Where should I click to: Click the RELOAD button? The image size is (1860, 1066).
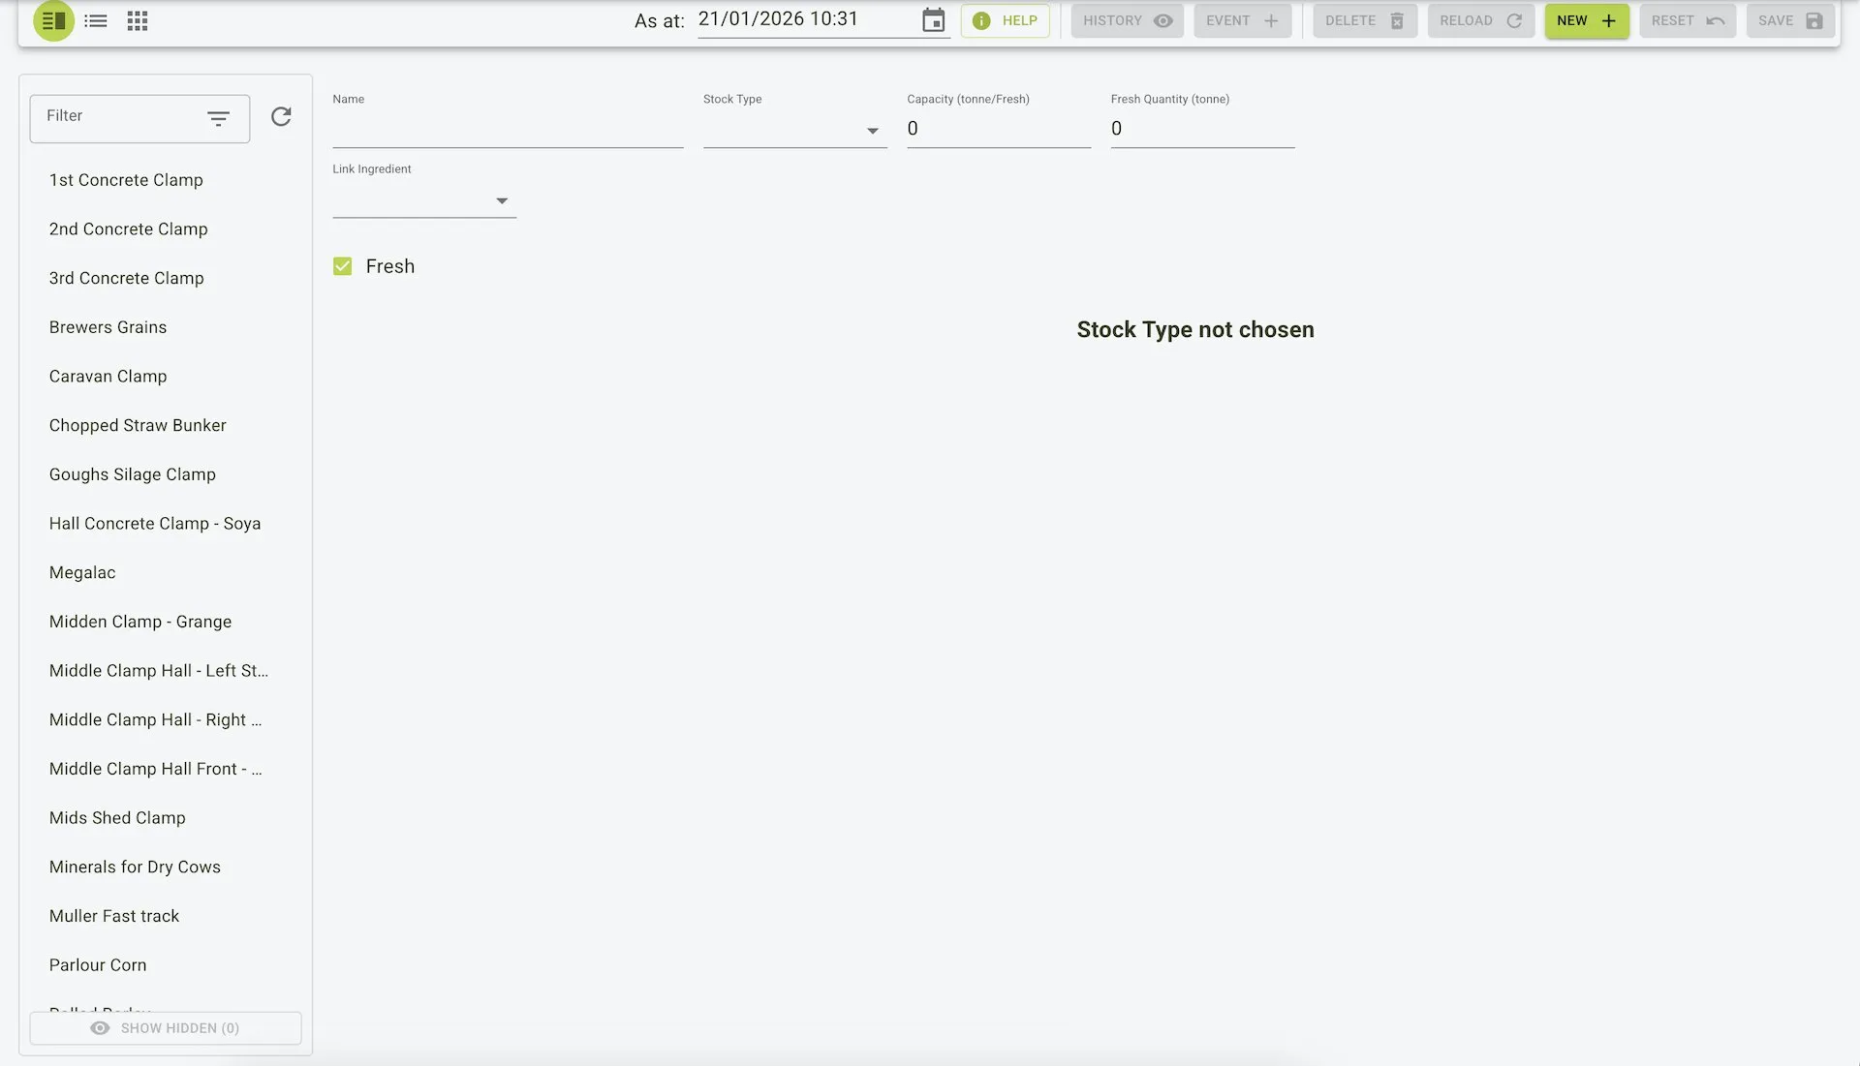coord(1480,20)
